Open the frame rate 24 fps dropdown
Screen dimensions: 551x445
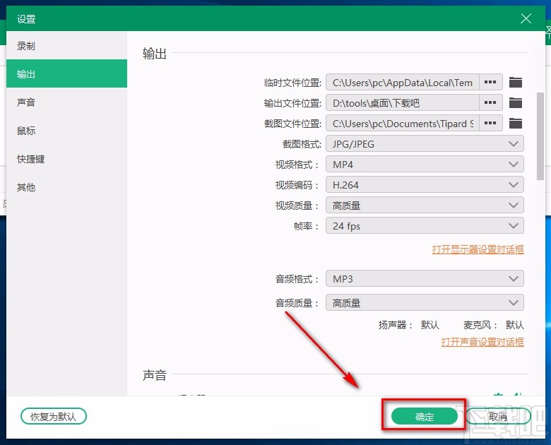[425, 225]
